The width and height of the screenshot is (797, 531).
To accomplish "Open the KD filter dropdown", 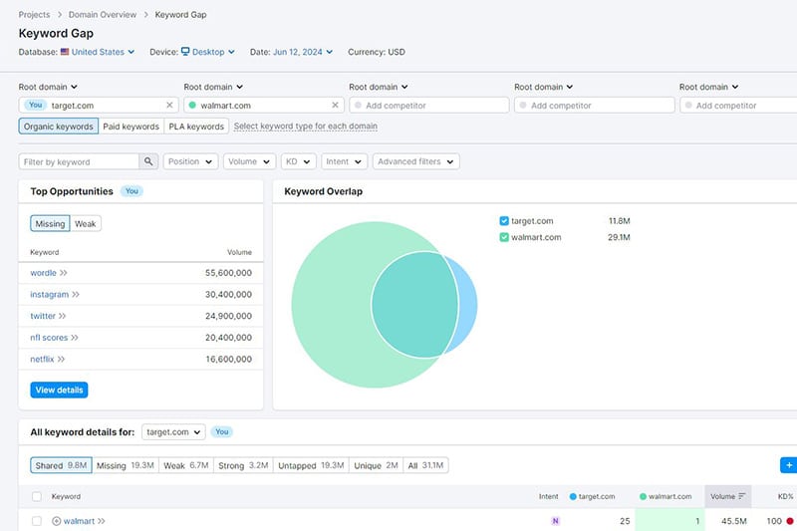I will (x=298, y=161).
